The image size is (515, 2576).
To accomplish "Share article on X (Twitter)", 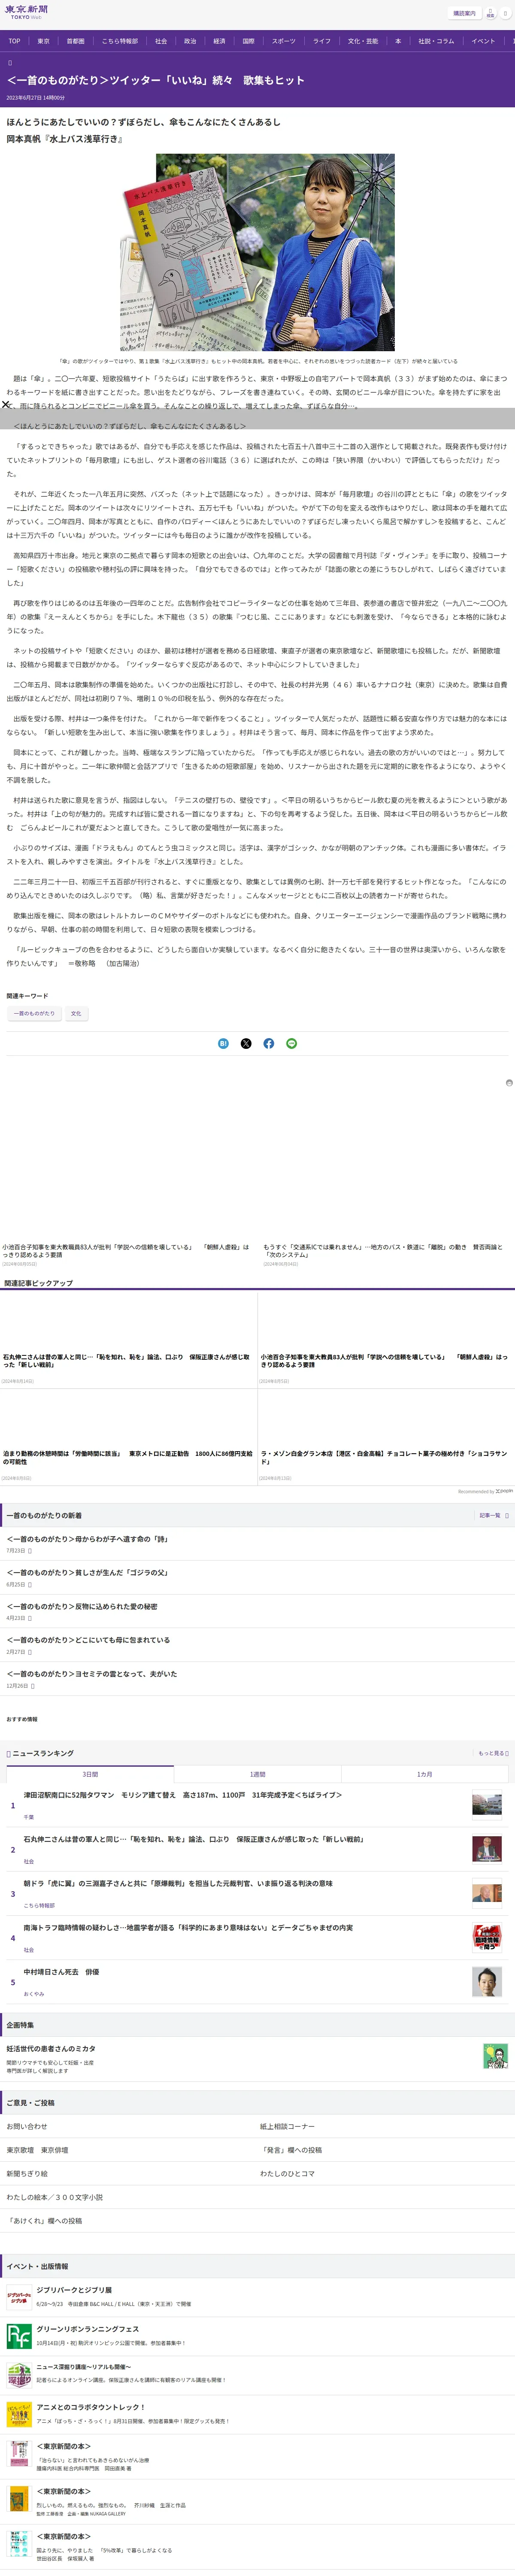I will [246, 1043].
